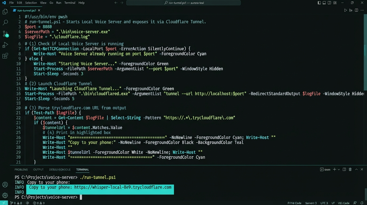Switch to the Output panel tab

(x=38, y=169)
